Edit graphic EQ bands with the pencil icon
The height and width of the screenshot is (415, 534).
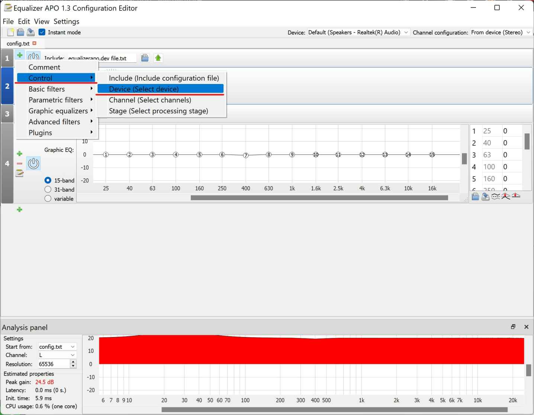tap(19, 173)
